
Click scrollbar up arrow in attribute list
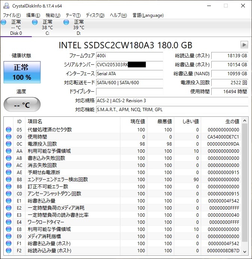[245, 121]
